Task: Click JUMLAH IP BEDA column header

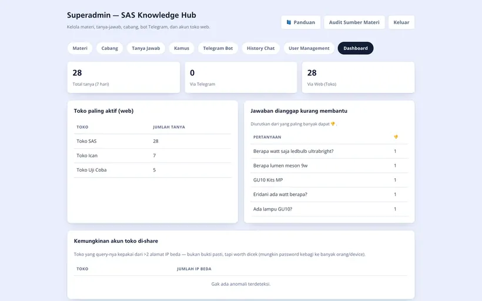Action: pos(194,269)
